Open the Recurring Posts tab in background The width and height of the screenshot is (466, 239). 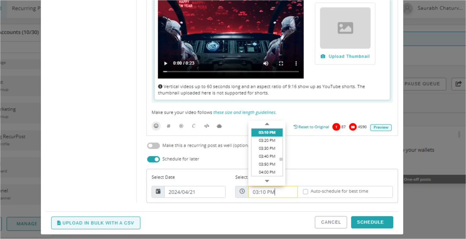pos(26,8)
